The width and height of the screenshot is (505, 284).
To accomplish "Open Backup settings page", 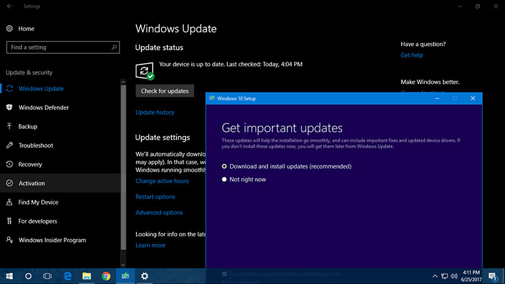I will tap(28, 127).
